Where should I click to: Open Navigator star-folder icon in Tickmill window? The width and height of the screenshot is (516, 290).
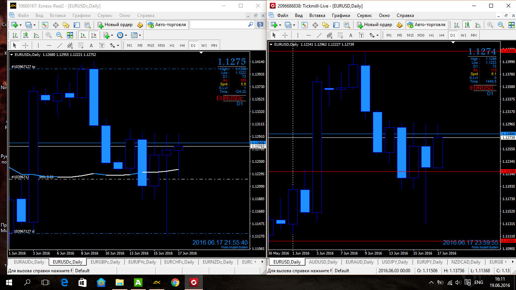(x=325, y=25)
